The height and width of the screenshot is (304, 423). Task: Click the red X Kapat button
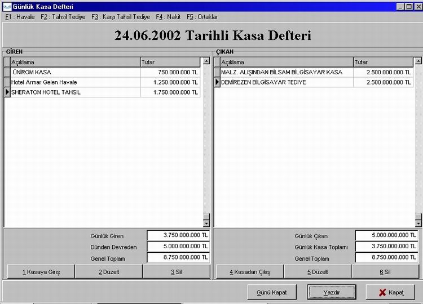[x=390, y=292]
